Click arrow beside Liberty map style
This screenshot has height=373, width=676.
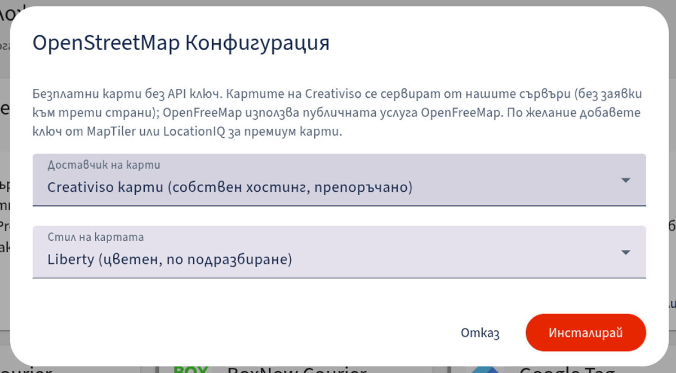pyautogui.click(x=625, y=252)
